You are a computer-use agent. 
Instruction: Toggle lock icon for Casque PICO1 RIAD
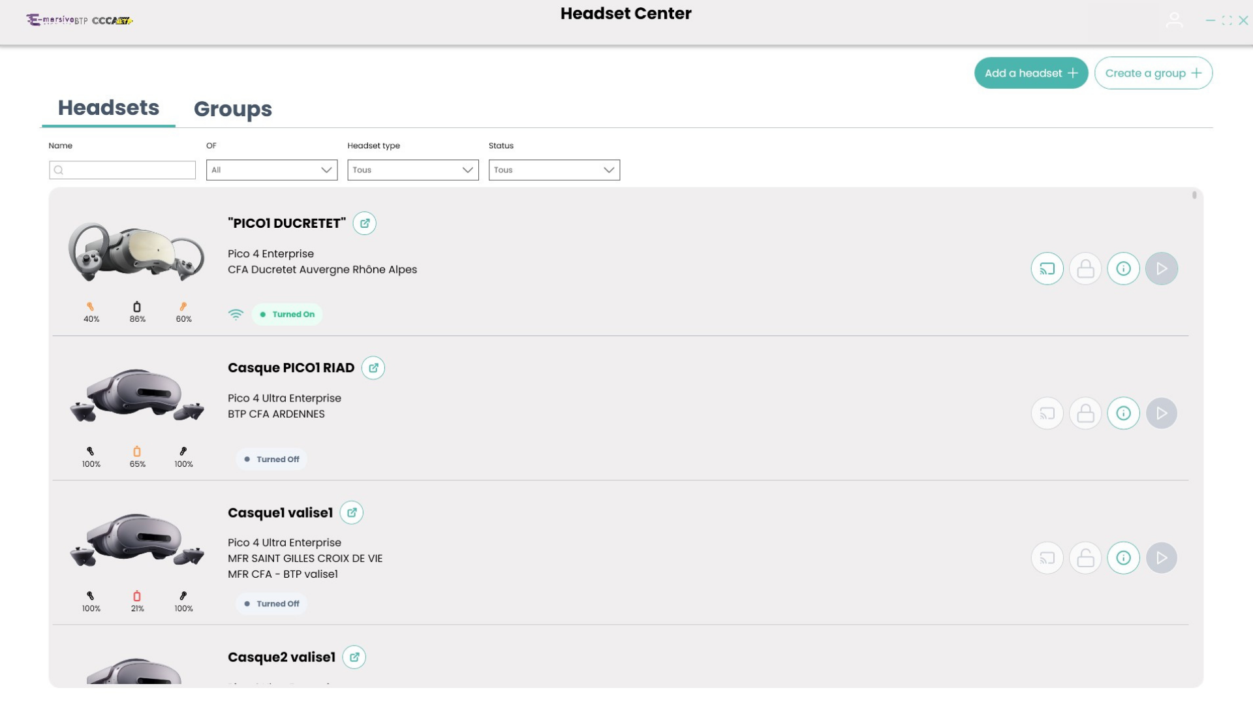1085,413
